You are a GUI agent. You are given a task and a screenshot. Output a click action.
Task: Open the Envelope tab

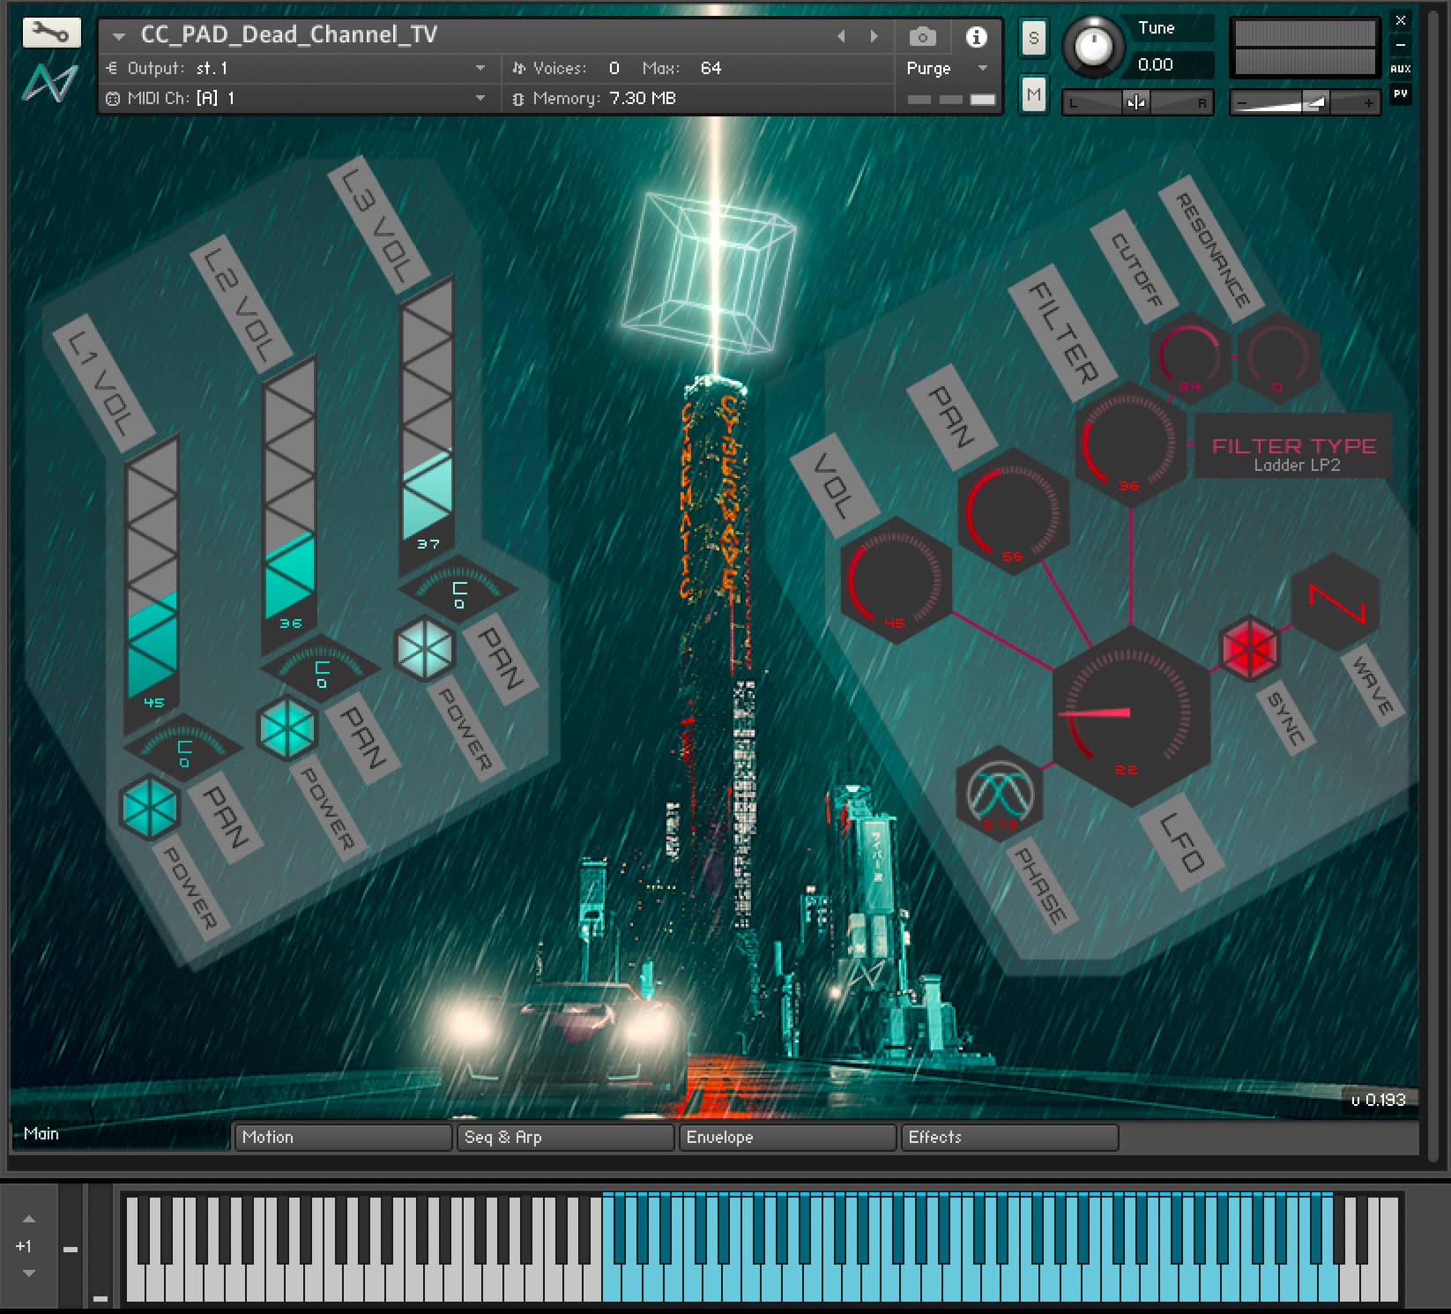tap(787, 1138)
